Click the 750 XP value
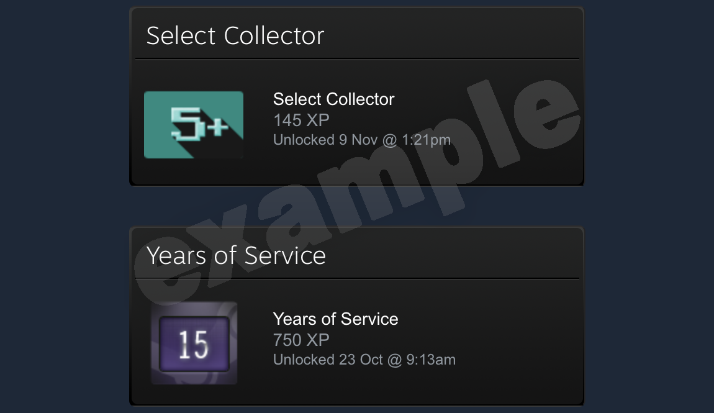This screenshot has height=413, width=714. 301,340
